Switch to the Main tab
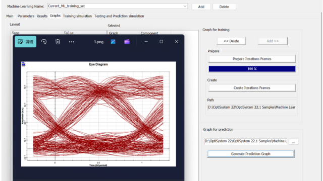The image size is (323, 181). 10,16
